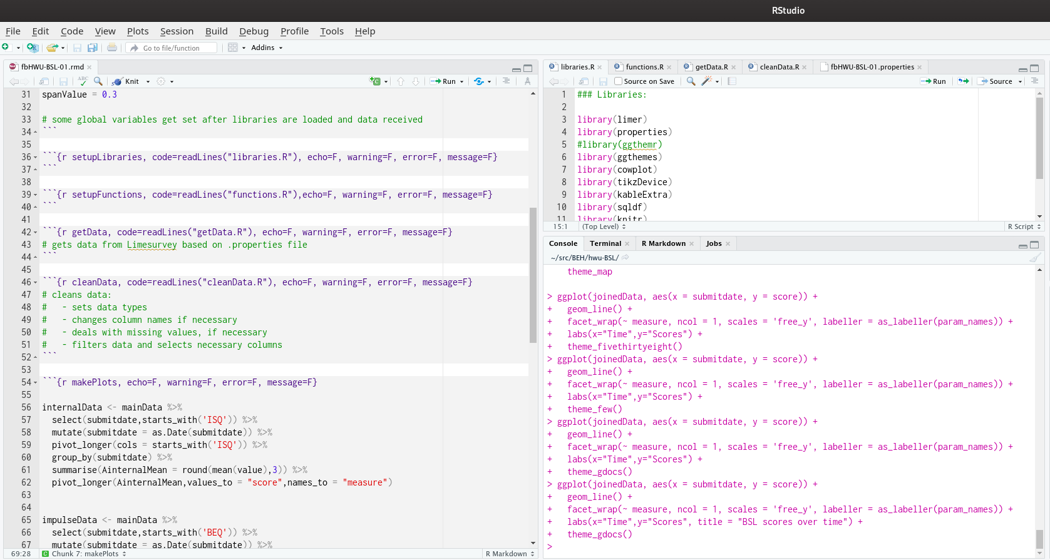Open recent files dropdown arrow

63,48
